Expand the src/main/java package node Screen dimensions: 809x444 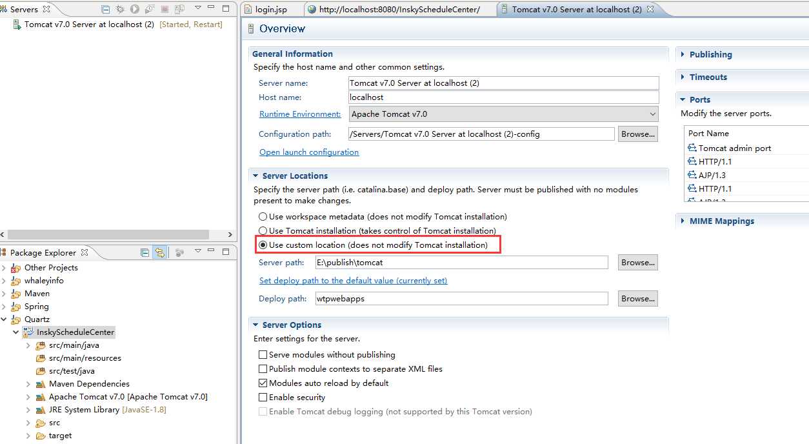pyautogui.click(x=28, y=345)
